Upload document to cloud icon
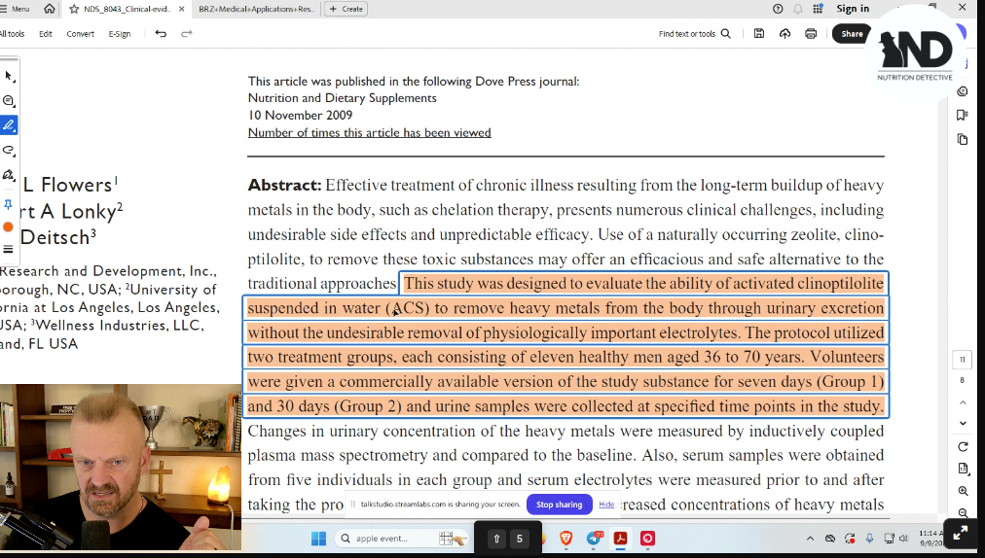 click(784, 34)
